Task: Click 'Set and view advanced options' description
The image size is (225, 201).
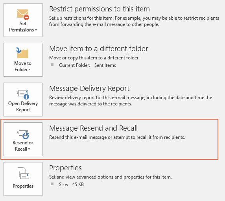Action: (111, 177)
